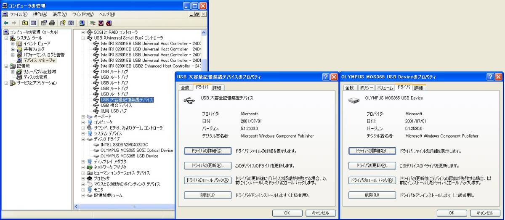505x220 pixels.
Task: Expand the 記憶域ボリューム device category
Action: (x=83, y=195)
